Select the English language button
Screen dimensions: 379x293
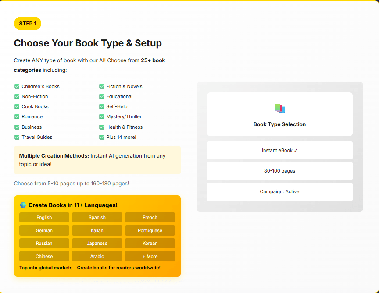(44, 218)
